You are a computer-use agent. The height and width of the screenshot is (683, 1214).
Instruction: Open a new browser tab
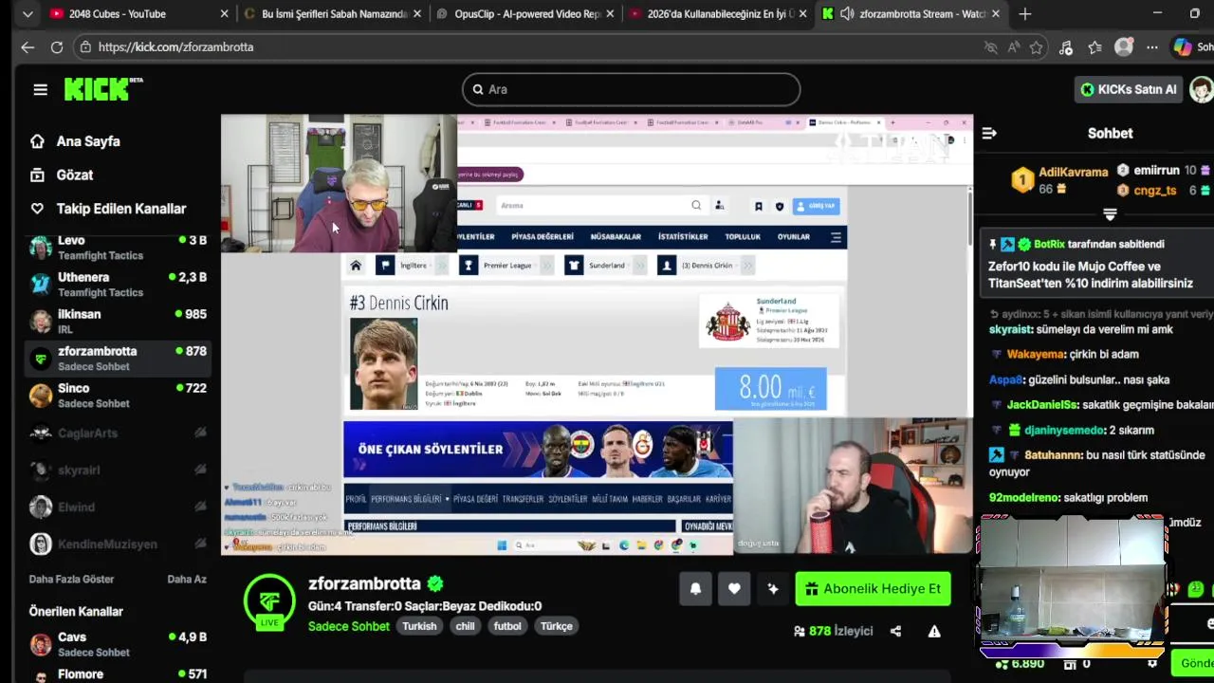[1025, 14]
